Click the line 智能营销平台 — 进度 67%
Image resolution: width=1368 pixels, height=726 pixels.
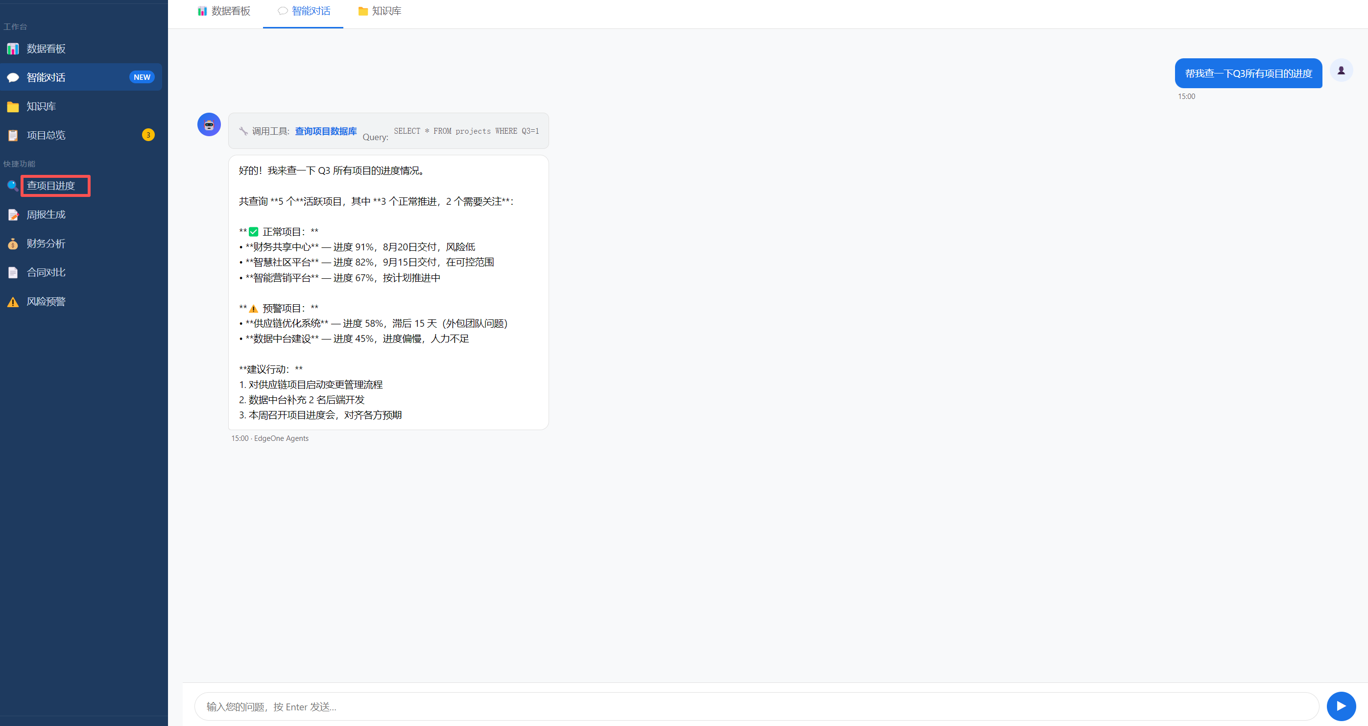pyautogui.click(x=340, y=278)
